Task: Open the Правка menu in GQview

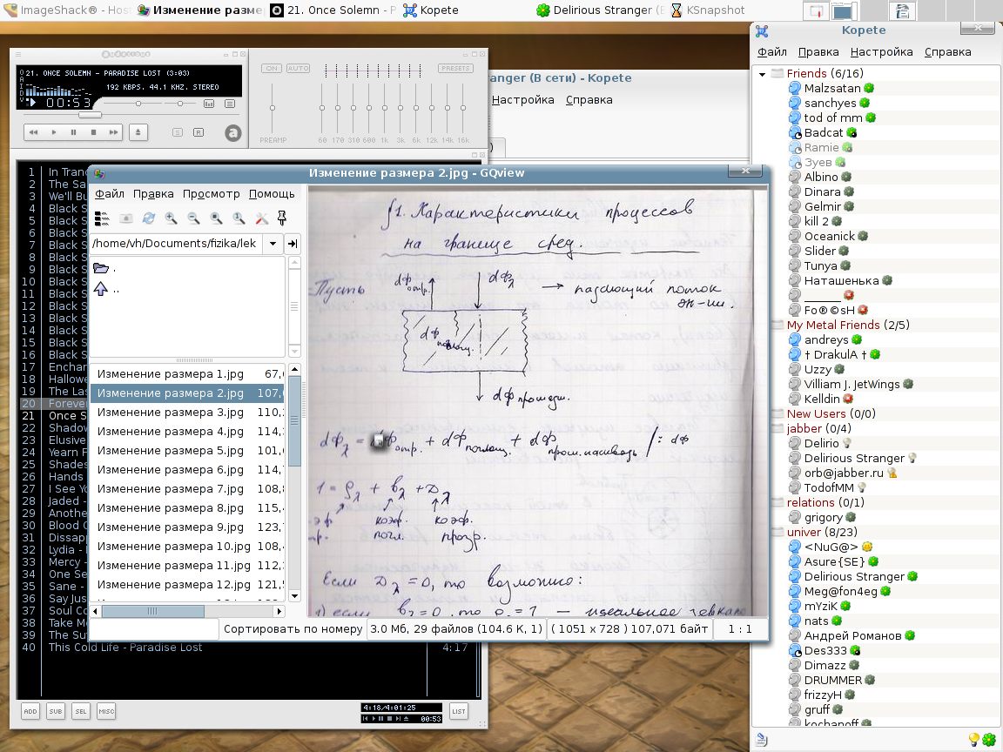Action: tap(153, 194)
